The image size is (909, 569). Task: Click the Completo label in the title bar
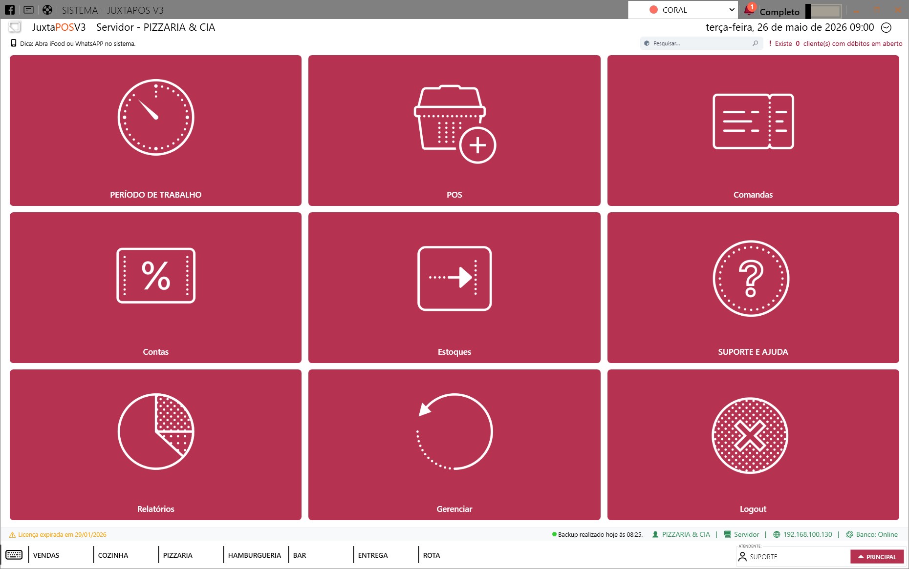[779, 12]
